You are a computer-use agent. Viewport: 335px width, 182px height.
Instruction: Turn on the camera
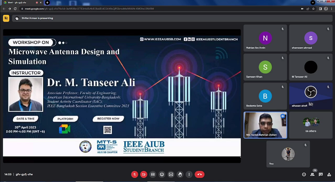144,174
